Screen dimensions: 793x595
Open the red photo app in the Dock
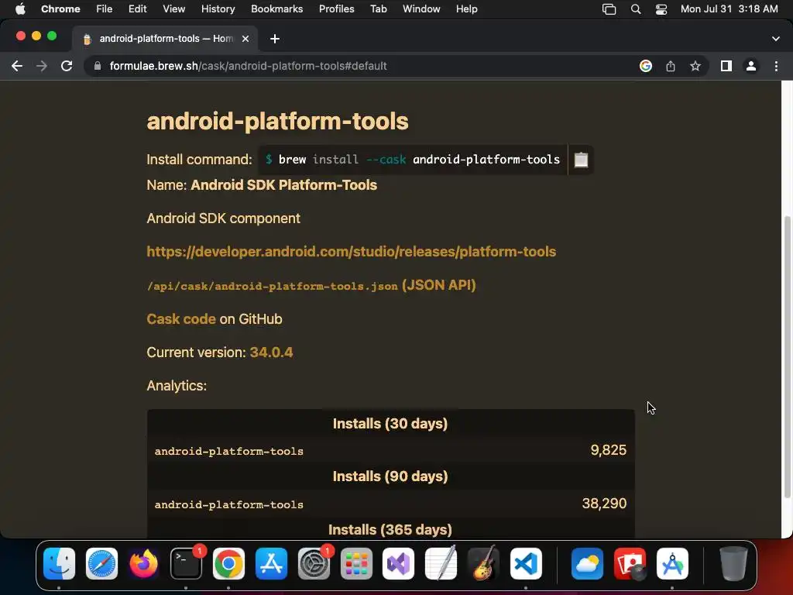(x=630, y=564)
